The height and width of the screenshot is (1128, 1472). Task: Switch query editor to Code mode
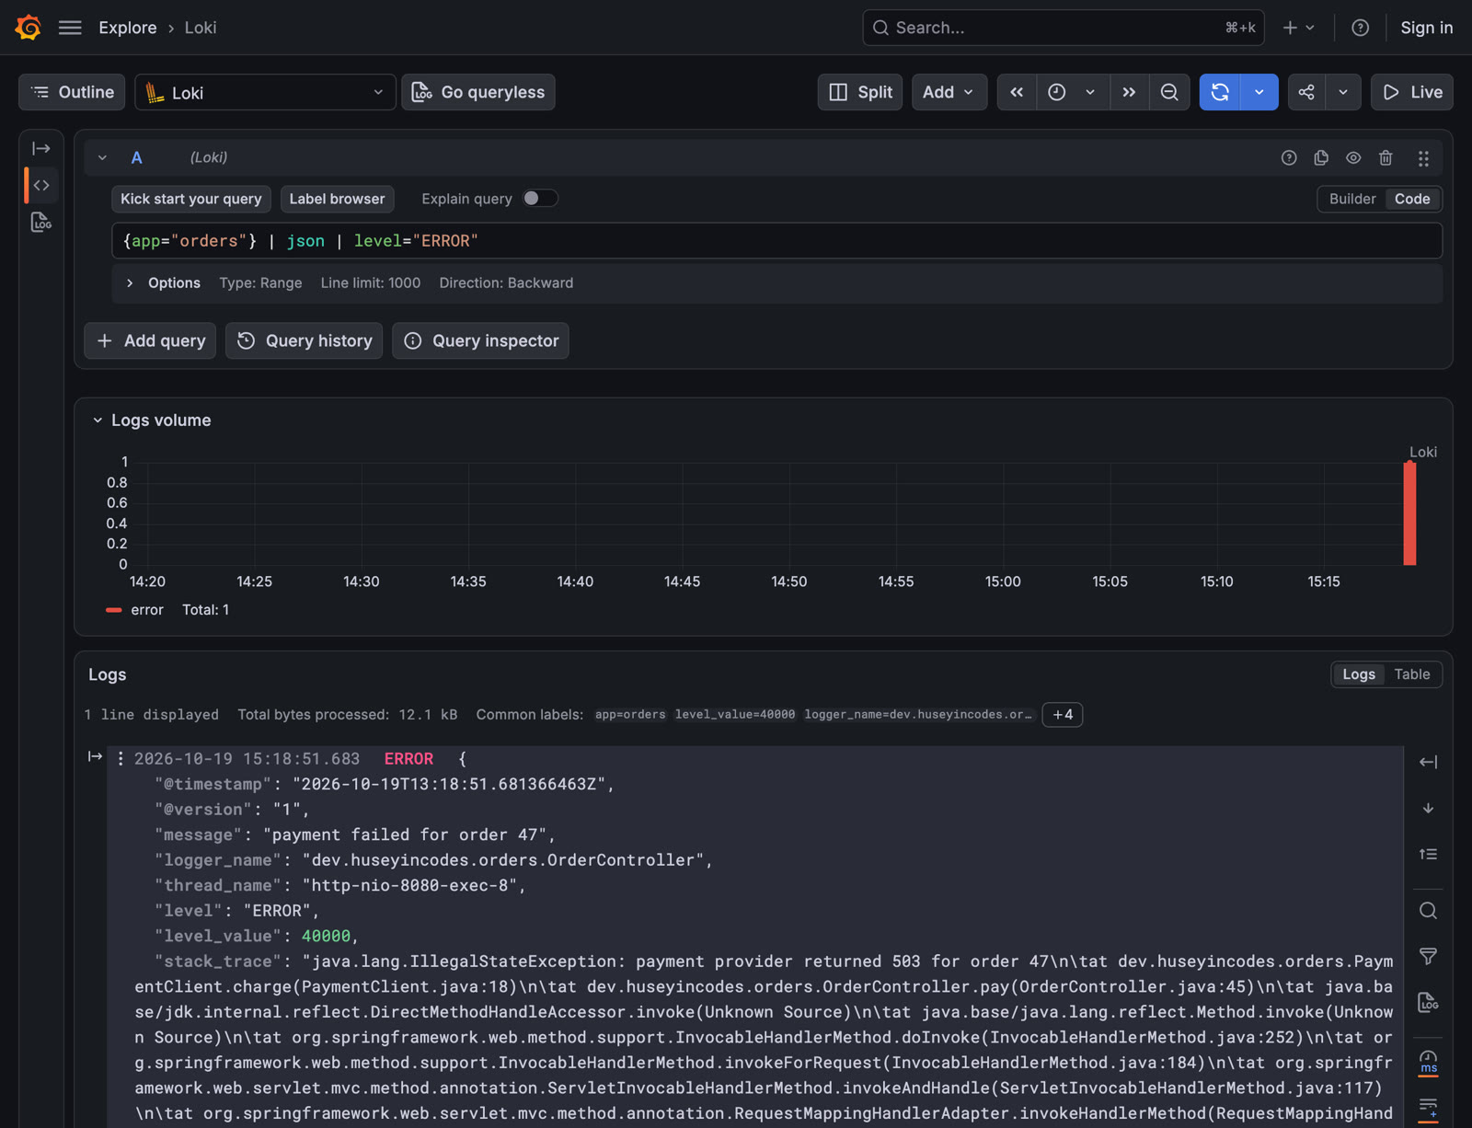click(x=1412, y=199)
